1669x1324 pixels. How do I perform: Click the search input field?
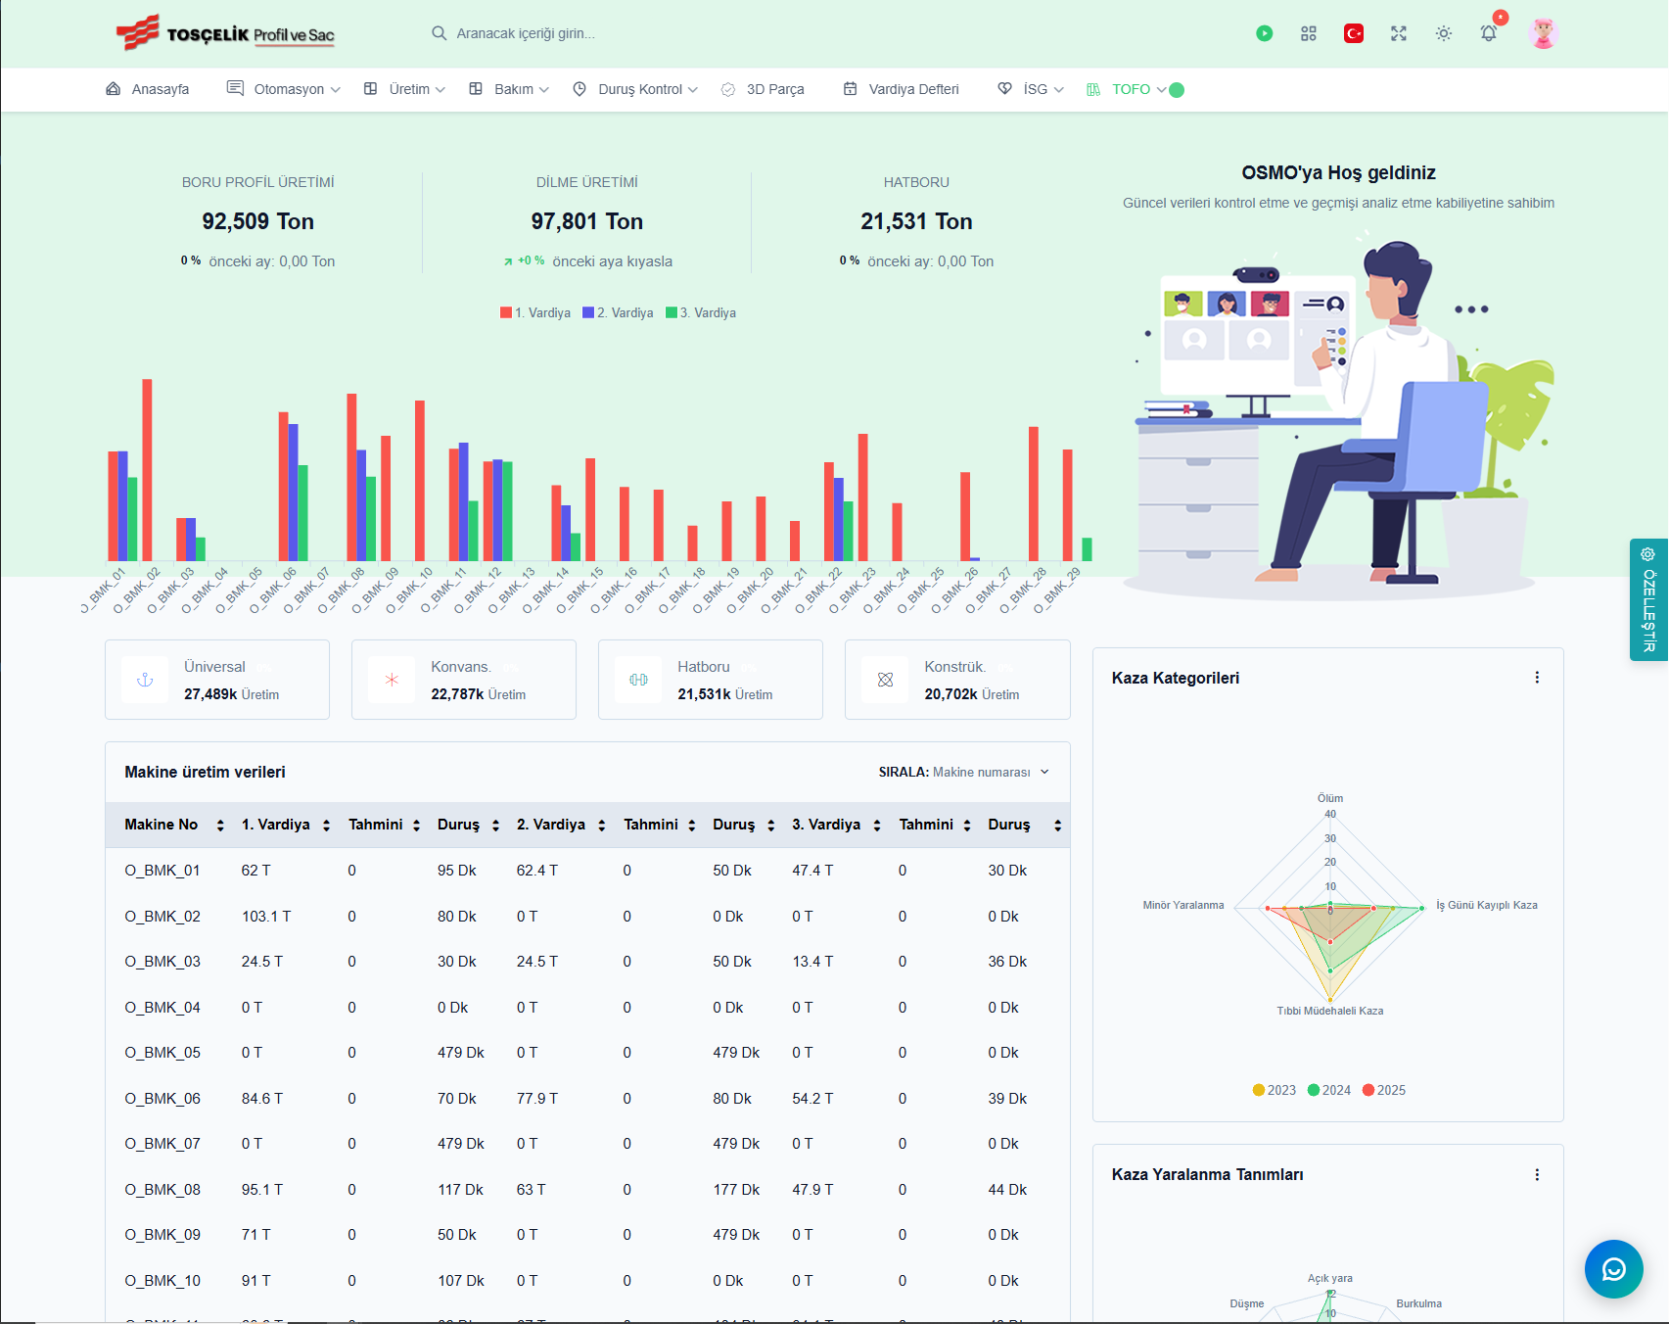coord(587,33)
